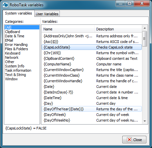This screenshot has width=152, height=148.
Task: Pick the Other category
Action: [x=22, y=62]
